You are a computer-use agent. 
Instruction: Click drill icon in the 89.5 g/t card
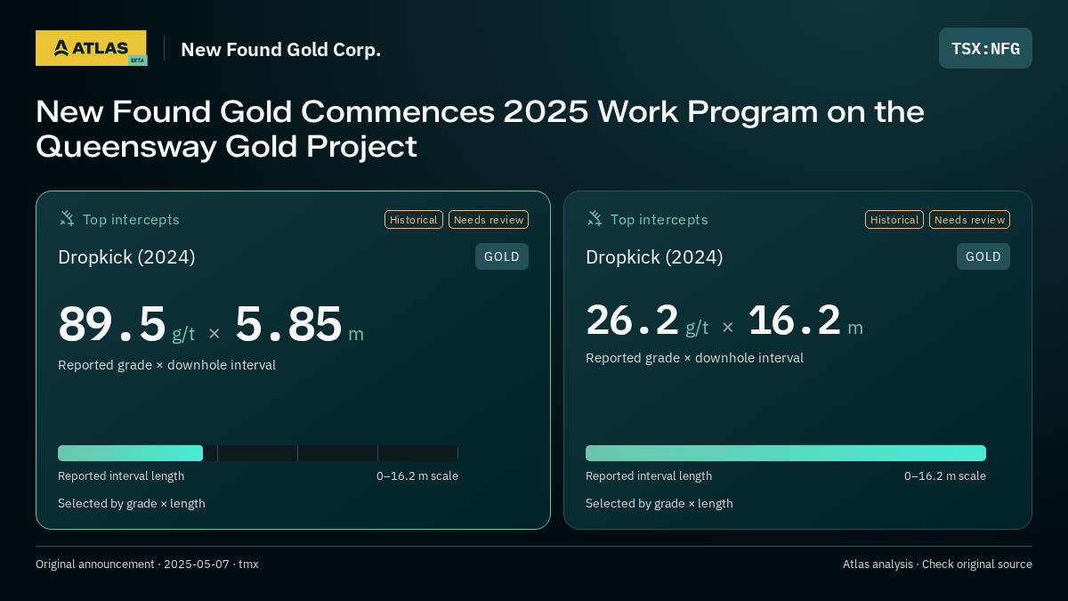67,218
